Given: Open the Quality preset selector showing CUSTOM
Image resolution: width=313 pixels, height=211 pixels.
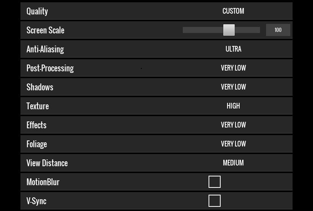Looking at the screenshot, I should click(x=233, y=11).
